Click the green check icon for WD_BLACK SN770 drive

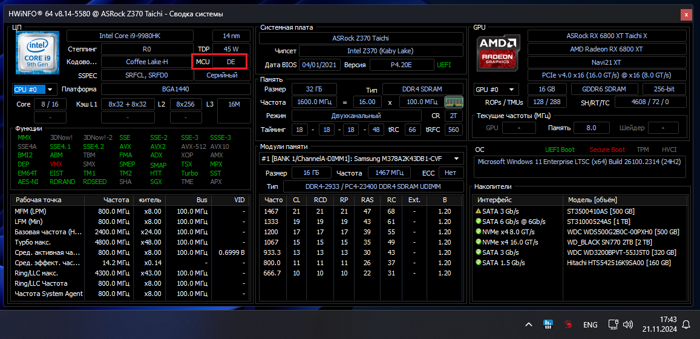tap(478, 242)
